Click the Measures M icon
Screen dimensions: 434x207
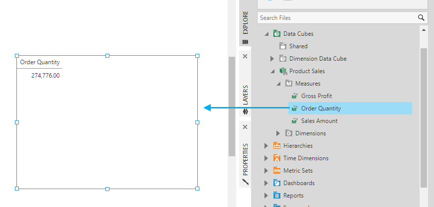289,84
